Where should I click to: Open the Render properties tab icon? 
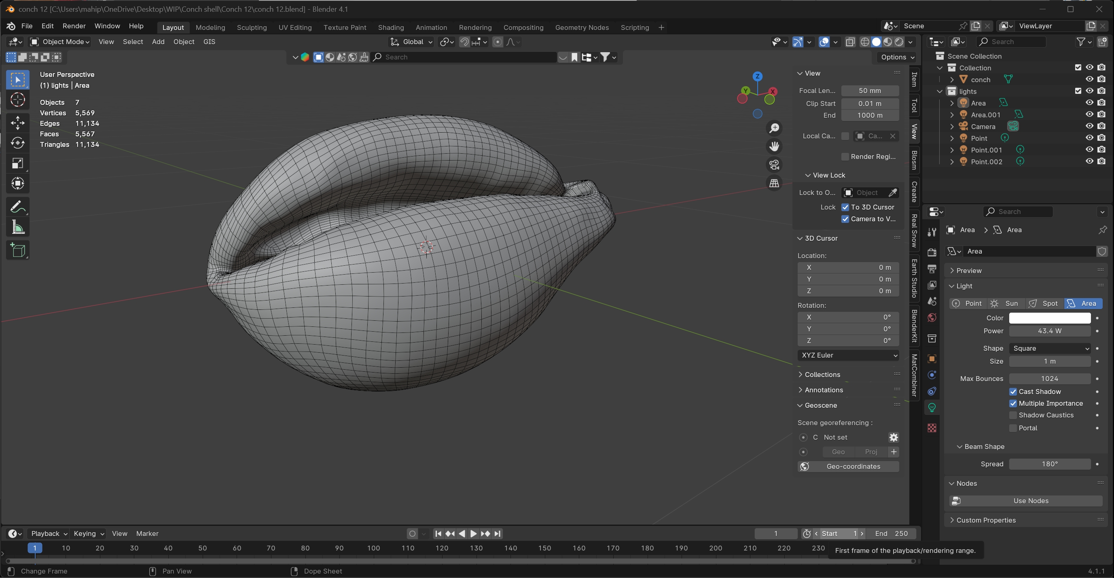tap(932, 252)
